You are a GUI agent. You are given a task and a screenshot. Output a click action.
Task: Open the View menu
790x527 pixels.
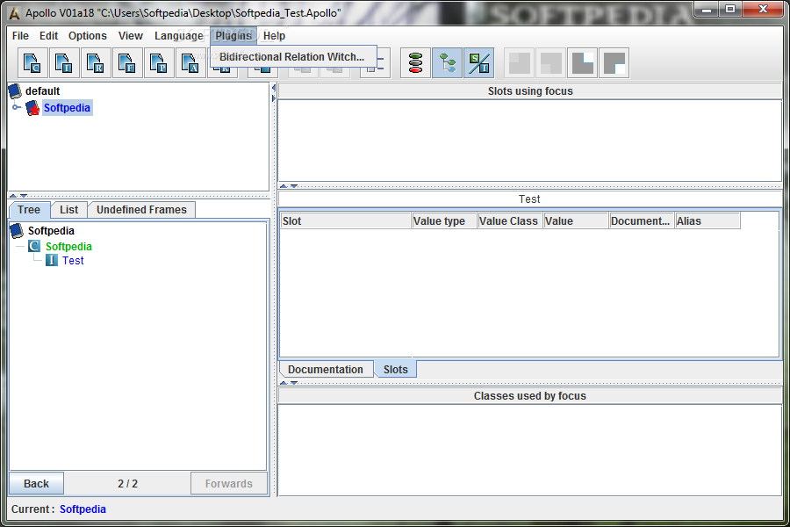click(131, 36)
